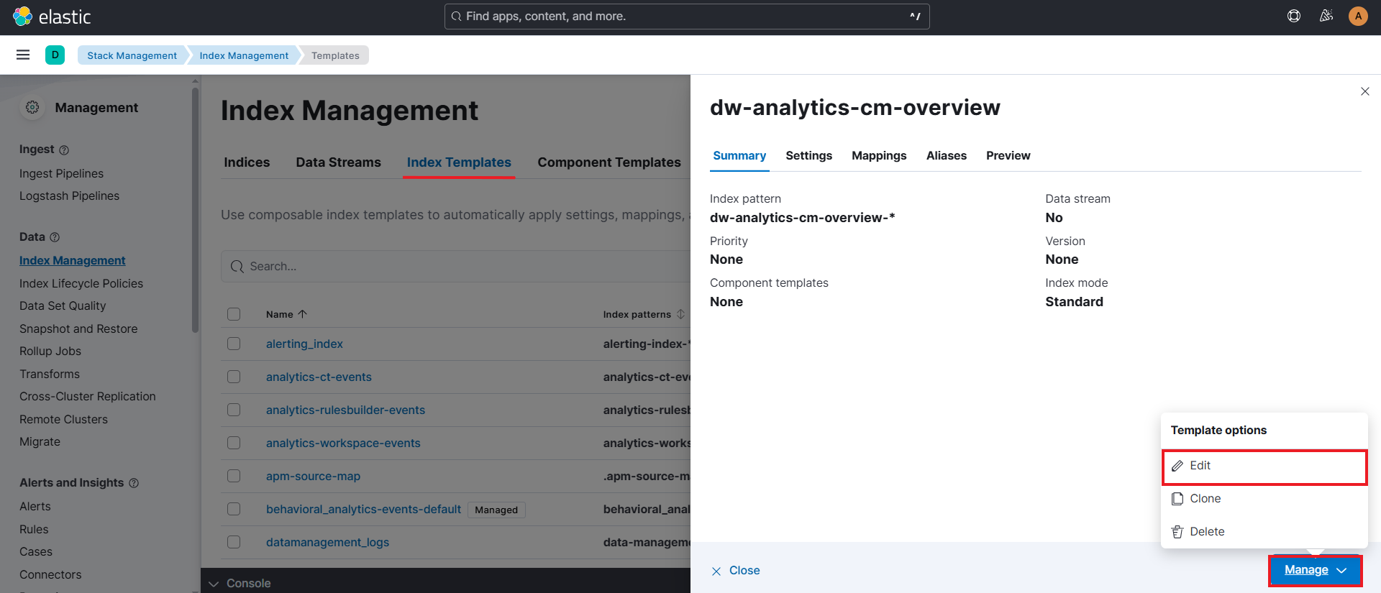The image size is (1381, 593).
Task: Click the sidebar vertical scrollbar
Action: (x=195, y=208)
